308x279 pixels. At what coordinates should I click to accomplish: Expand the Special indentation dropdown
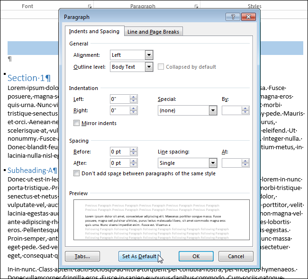click(213, 110)
